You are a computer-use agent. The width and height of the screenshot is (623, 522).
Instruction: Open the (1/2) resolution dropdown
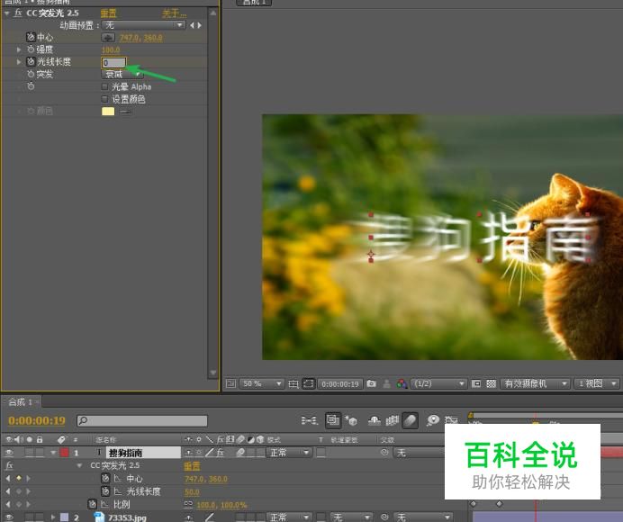coord(438,383)
